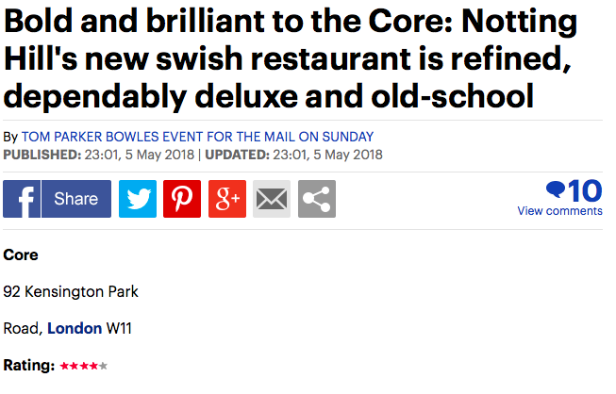Click the 'Rating:' label
The image size is (616, 394).
click(x=29, y=365)
